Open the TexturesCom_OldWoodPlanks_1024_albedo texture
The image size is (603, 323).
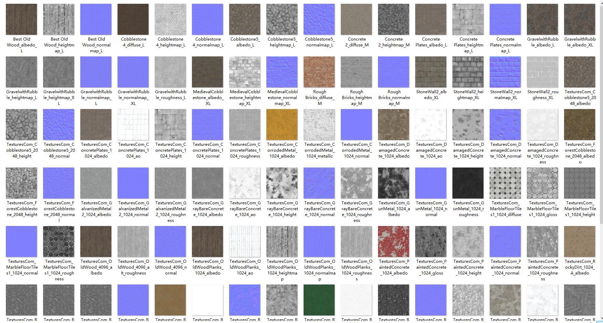[x=207, y=241]
